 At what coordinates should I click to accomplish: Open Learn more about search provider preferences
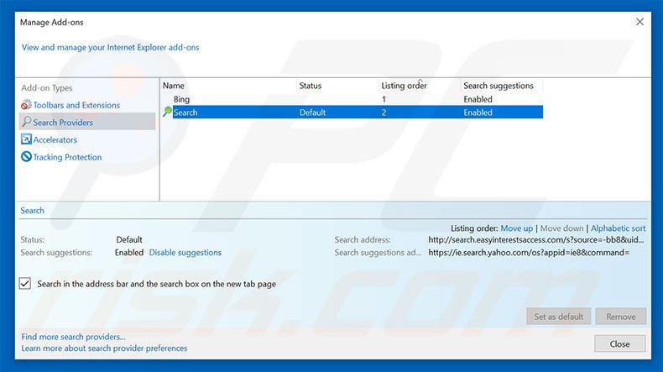pyautogui.click(x=104, y=348)
